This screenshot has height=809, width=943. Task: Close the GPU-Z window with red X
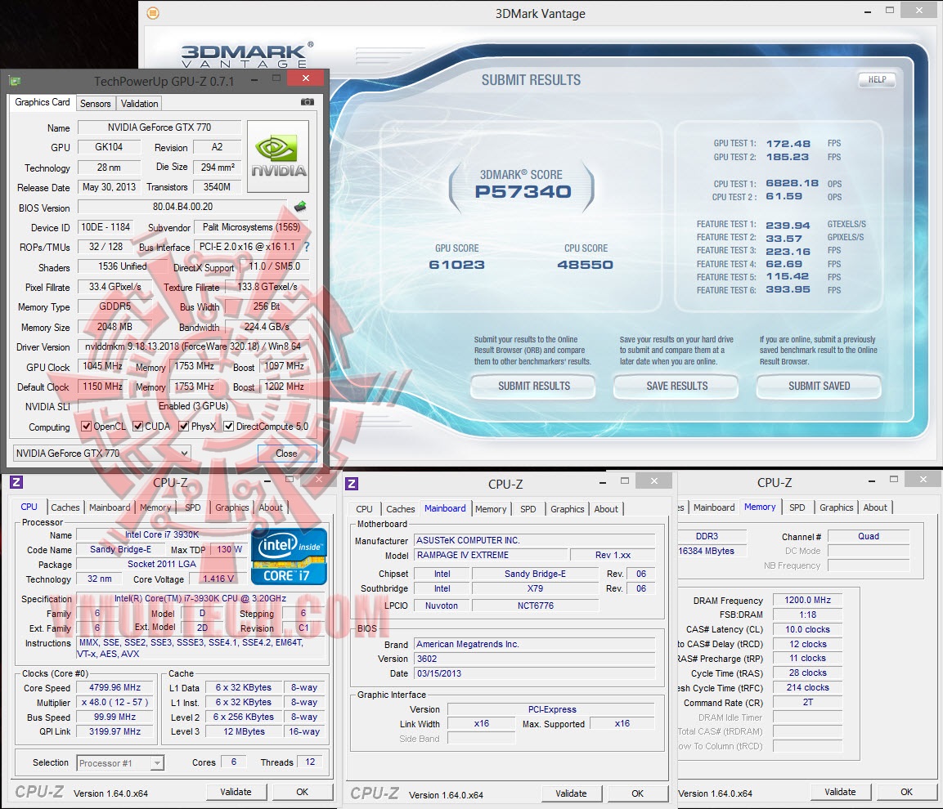click(x=306, y=78)
